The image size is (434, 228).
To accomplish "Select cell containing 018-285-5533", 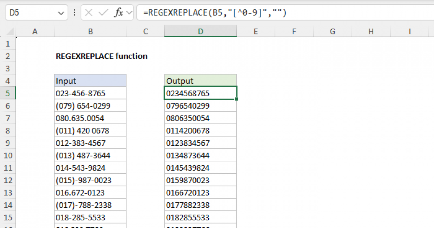I will (90, 217).
